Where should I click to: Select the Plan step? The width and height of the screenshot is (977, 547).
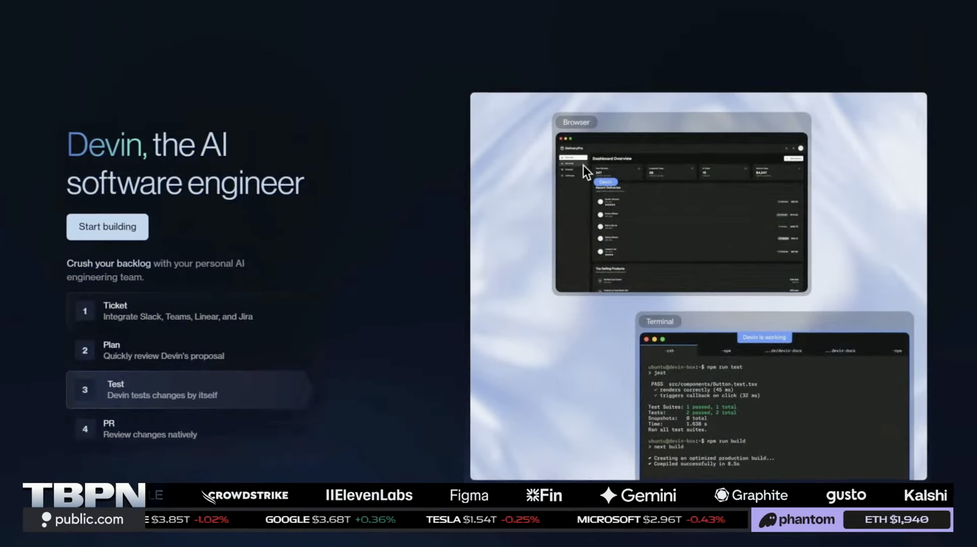(189, 350)
